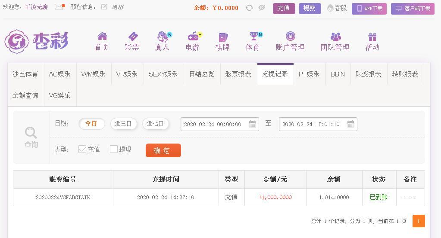This screenshot has height=238, width=441.
Task: Click the edit reserved info pencil icon
Action: 104,7
